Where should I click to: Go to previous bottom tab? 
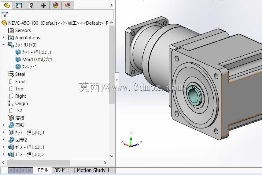(17, 170)
